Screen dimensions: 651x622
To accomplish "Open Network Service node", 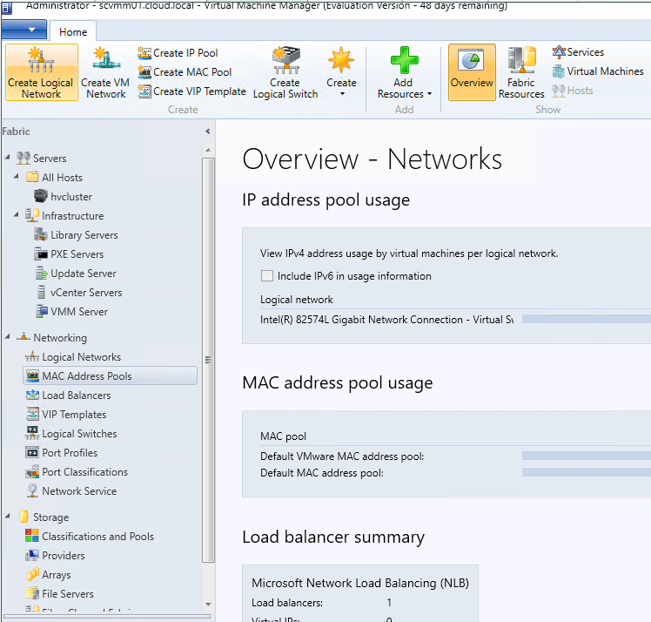I will (71, 490).
